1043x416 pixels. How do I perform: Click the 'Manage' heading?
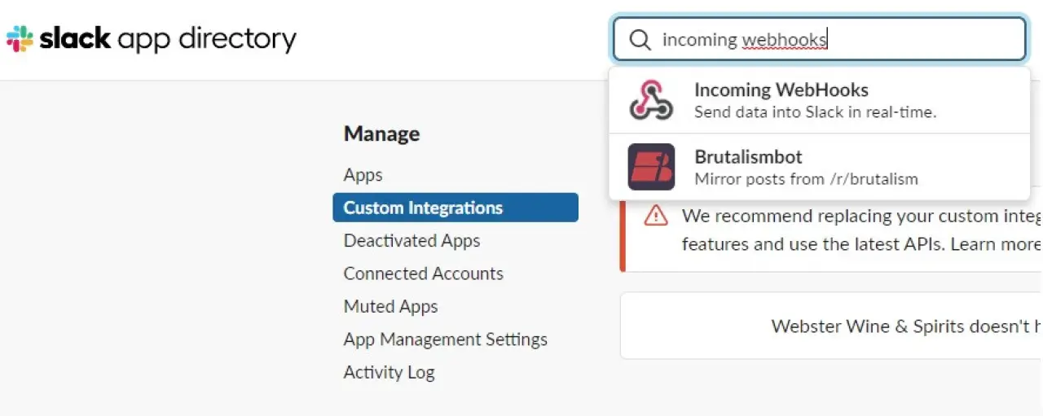381,134
